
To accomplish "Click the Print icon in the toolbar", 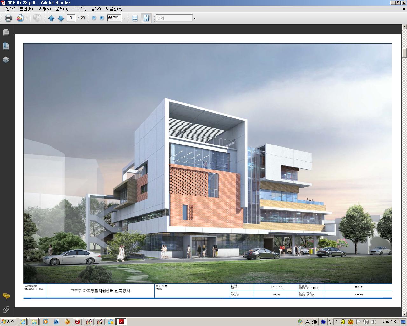I will click(x=9, y=18).
